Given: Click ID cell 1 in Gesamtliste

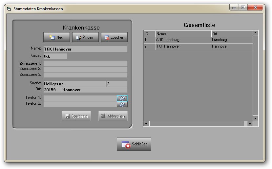Looking at the screenshot, I should (x=150, y=40).
